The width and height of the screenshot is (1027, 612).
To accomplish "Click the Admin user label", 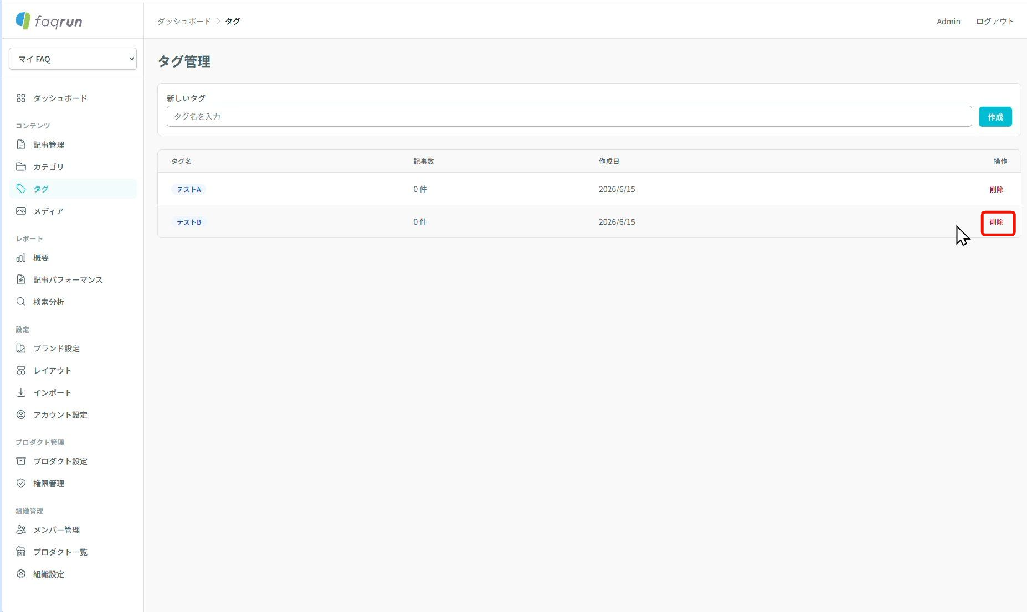I will tap(948, 21).
